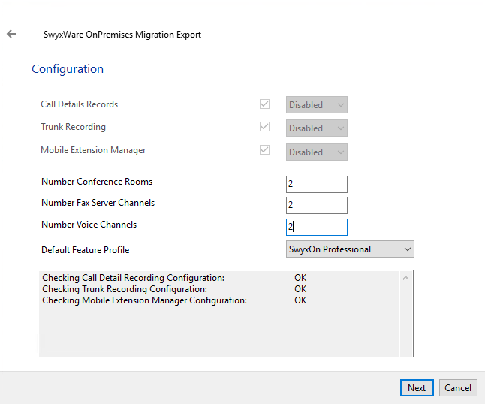Select the Number Voice Channels input box

[316, 227]
